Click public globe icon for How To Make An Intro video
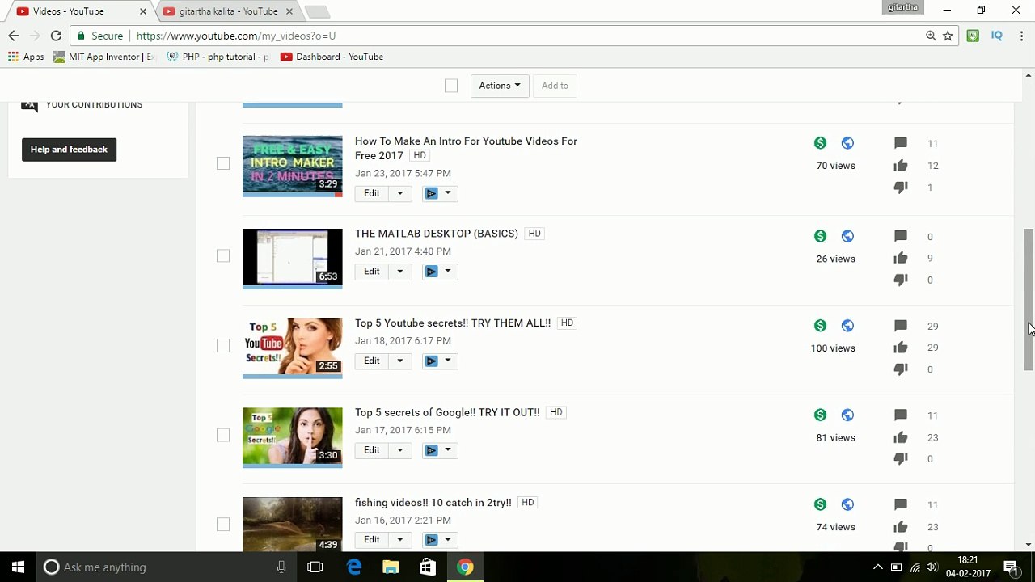 pos(847,143)
